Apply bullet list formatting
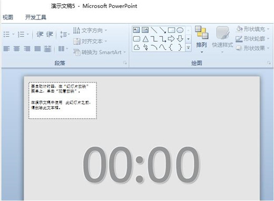 [7, 34]
